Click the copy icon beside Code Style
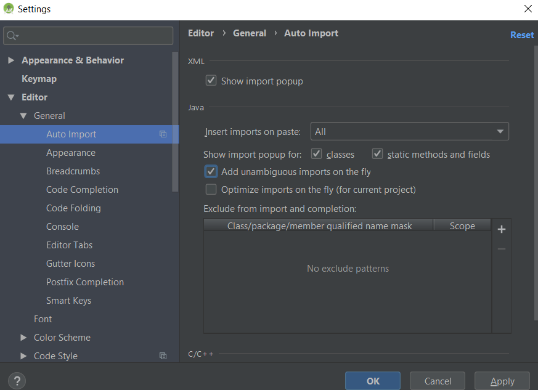538x390 pixels. pyautogui.click(x=163, y=355)
